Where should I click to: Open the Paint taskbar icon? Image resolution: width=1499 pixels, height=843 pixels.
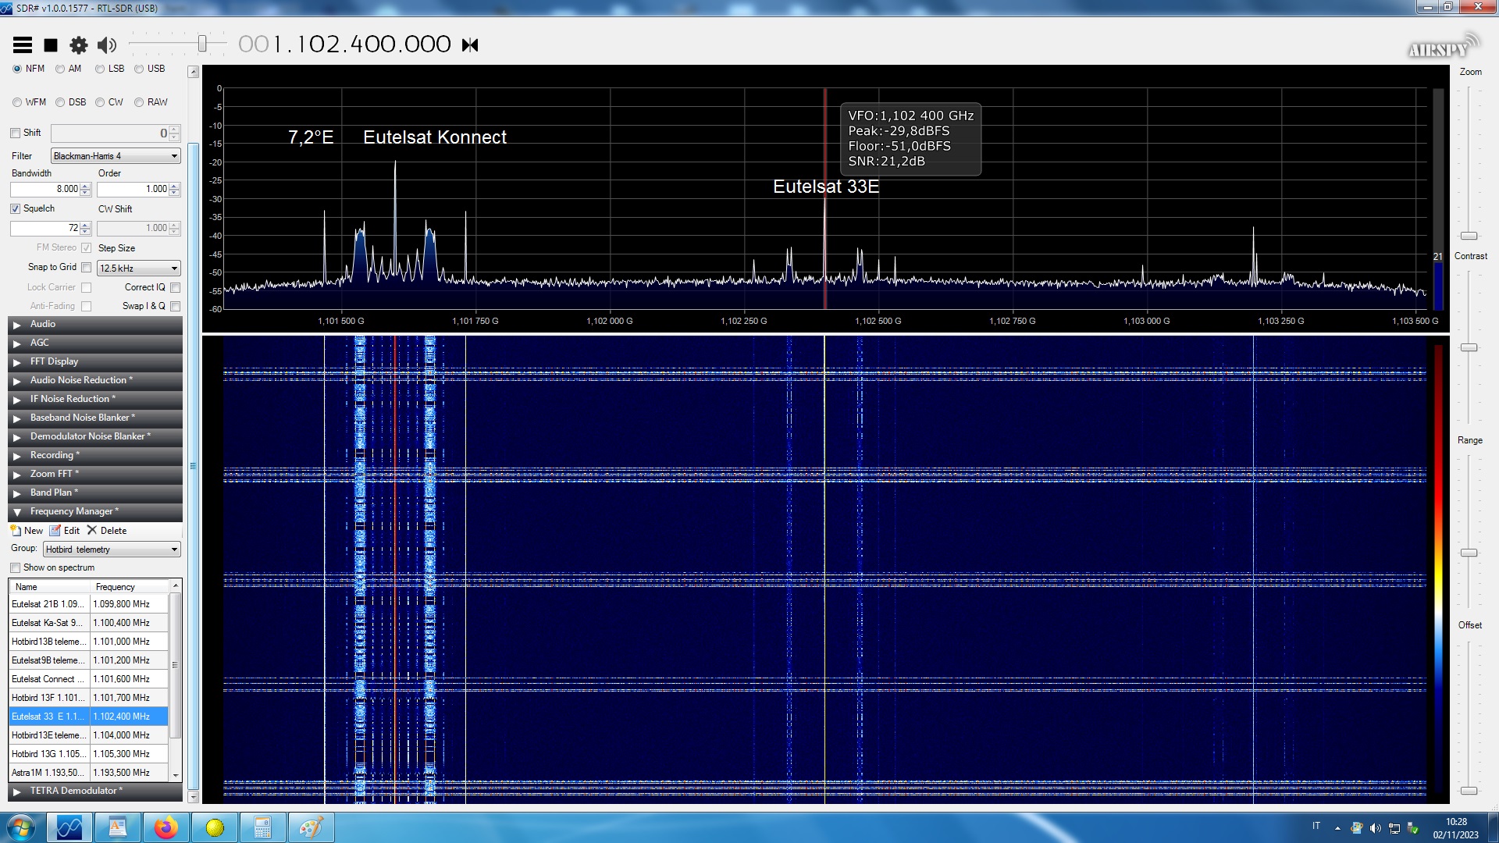[x=311, y=827]
